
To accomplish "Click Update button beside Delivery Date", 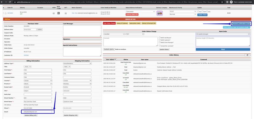I will (40, 30).
